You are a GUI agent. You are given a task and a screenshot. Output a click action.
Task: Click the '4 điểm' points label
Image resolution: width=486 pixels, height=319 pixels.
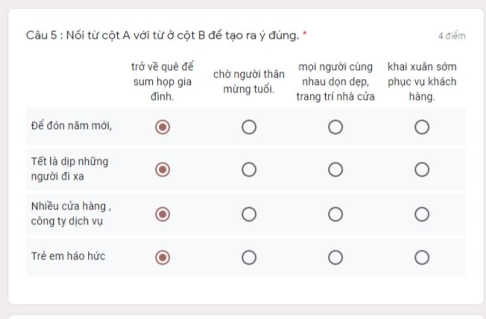point(452,36)
